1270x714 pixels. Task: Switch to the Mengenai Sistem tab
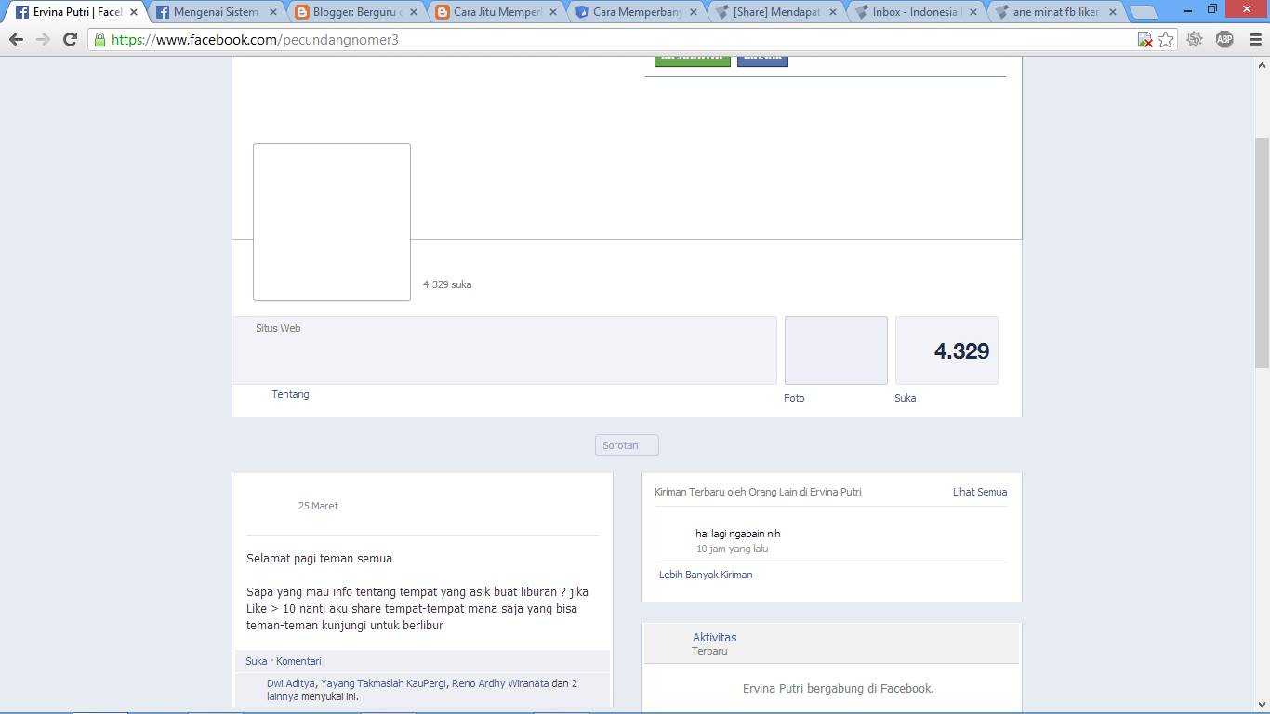pyautogui.click(x=216, y=12)
